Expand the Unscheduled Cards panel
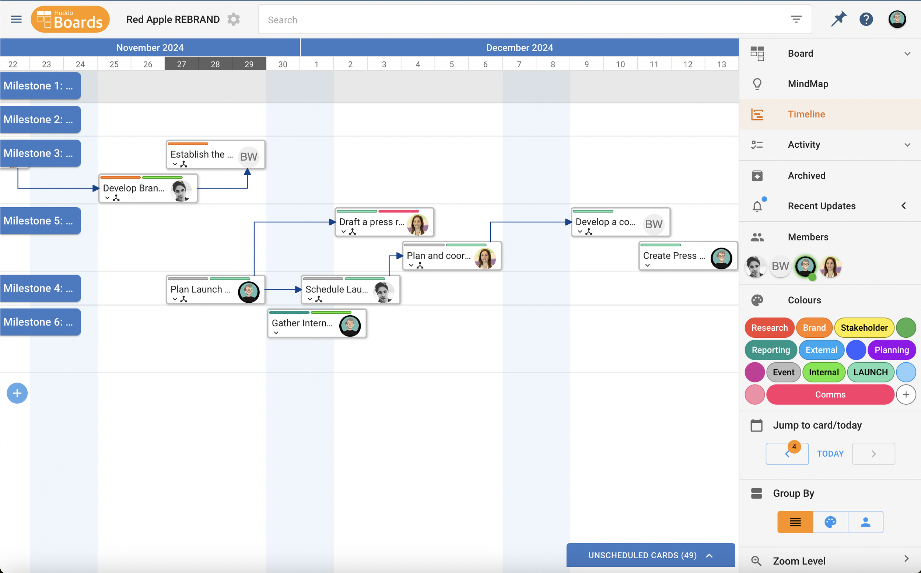Image resolution: width=921 pixels, height=573 pixels. point(650,555)
